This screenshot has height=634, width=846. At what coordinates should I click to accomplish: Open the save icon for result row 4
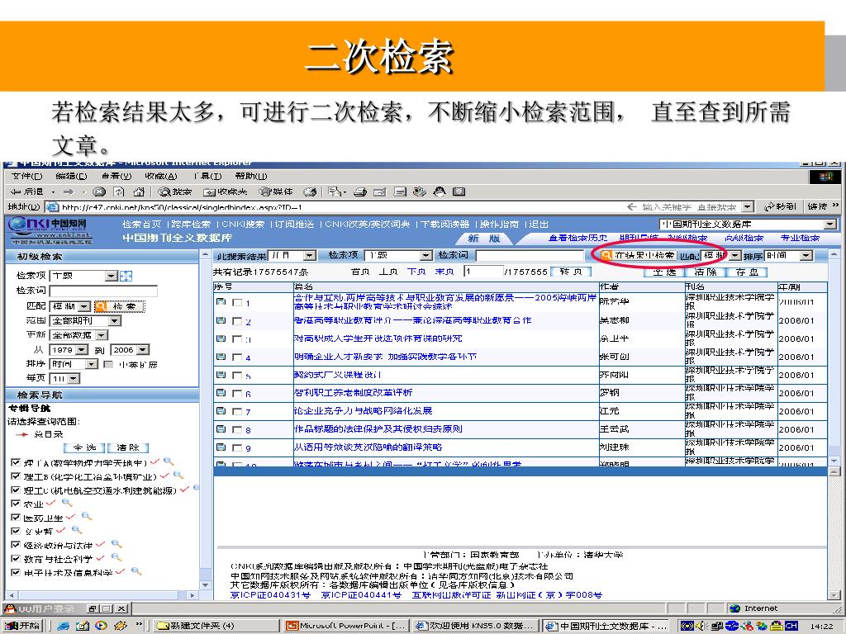click(221, 357)
